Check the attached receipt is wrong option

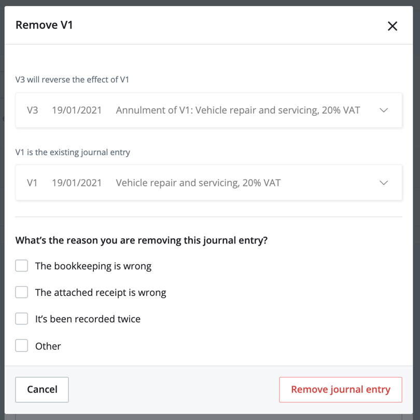coord(21,292)
